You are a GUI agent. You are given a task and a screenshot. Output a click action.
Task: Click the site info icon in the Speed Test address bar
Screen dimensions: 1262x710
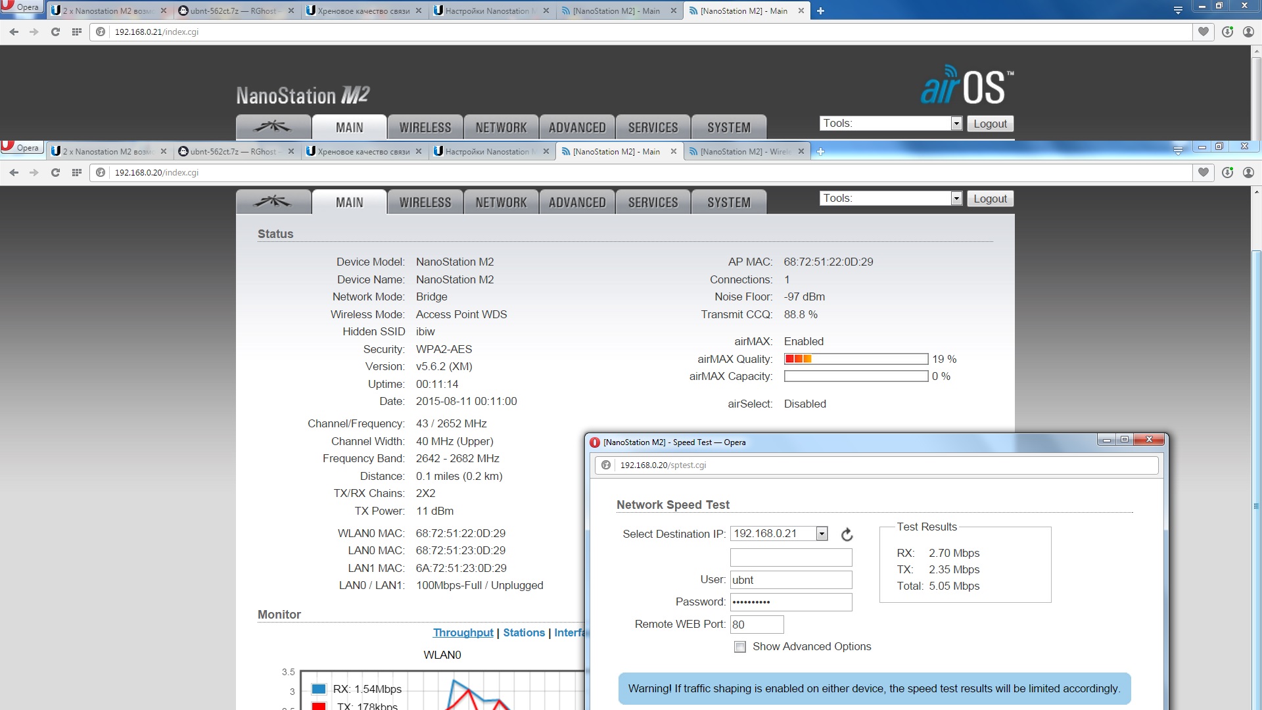606,465
